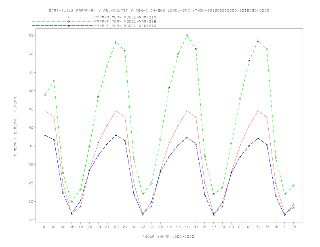320x247 pixels.
Task: Click x-axis forecast hour label 27
Action: pyautogui.click(x=125, y=227)
